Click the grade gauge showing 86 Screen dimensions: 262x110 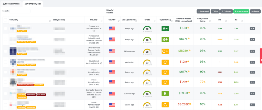(147, 94)
